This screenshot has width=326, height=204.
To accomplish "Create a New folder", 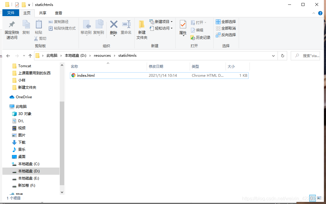I will tap(142, 30).
